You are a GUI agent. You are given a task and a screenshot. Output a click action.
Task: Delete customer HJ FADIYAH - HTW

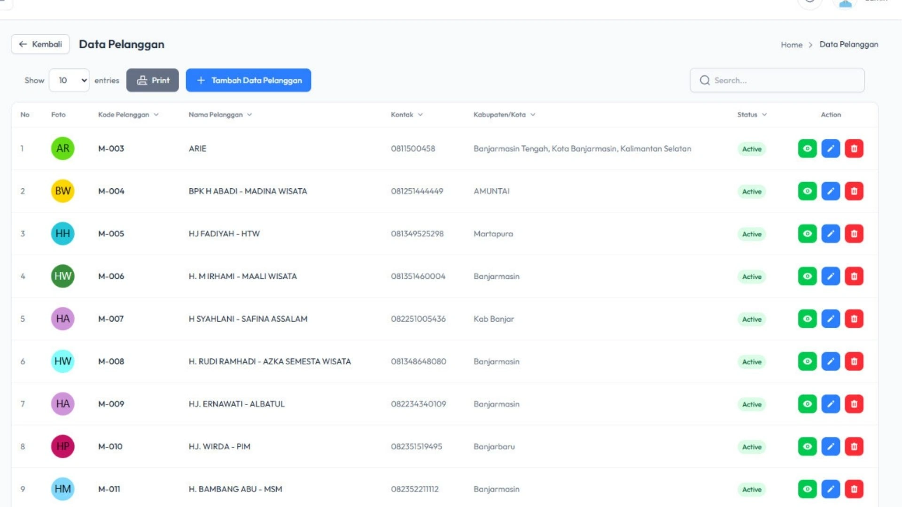pyautogui.click(x=854, y=234)
